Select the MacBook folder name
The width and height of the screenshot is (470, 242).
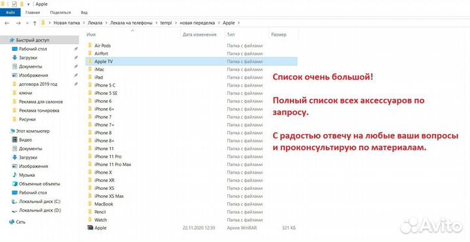pyautogui.click(x=104, y=204)
